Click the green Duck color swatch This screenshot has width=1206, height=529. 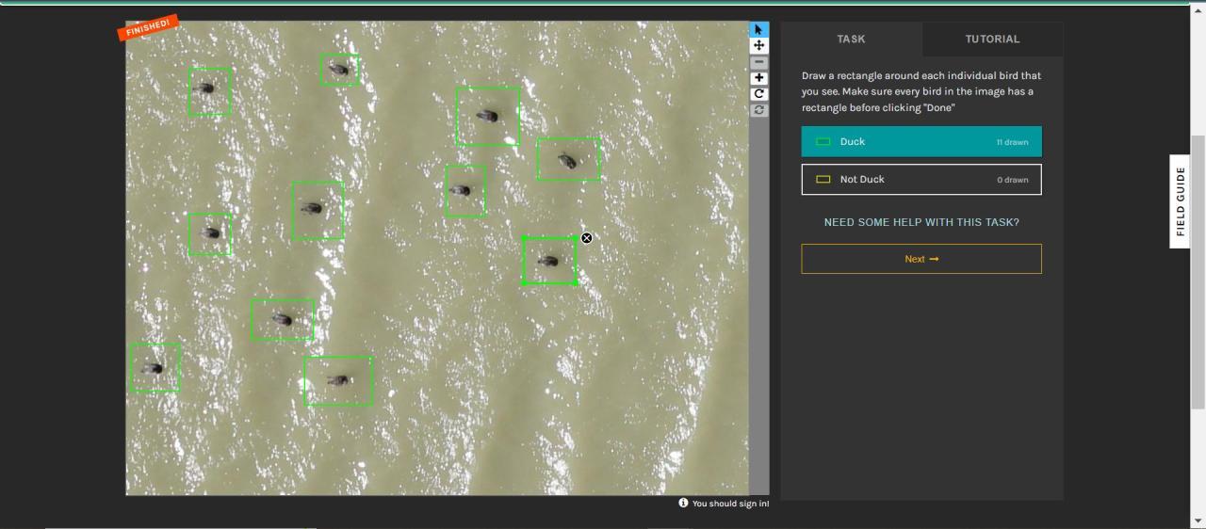pos(823,142)
